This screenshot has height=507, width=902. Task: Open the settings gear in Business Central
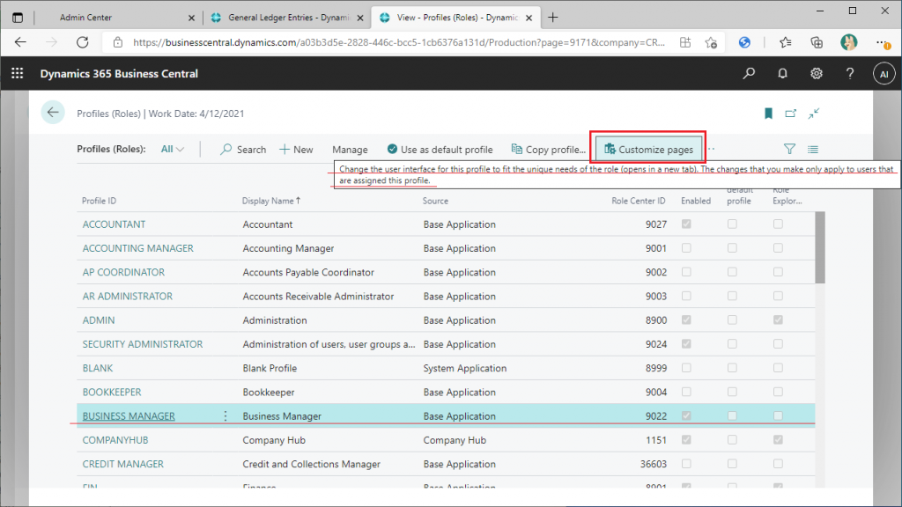[817, 74]
